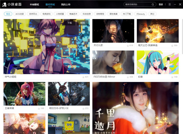Minimize the 小咪桌面 window
This screenshot has height=134, width=183.
175,4
